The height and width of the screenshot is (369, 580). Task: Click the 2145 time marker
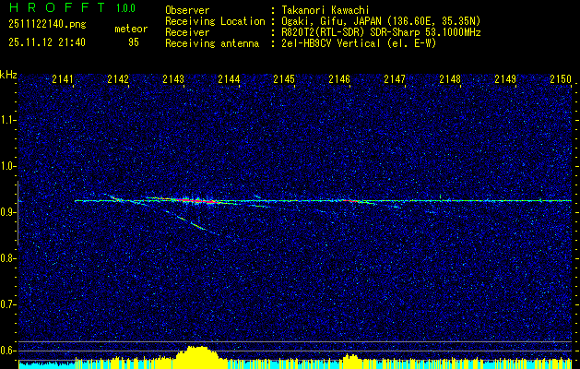tap(284, 78)
